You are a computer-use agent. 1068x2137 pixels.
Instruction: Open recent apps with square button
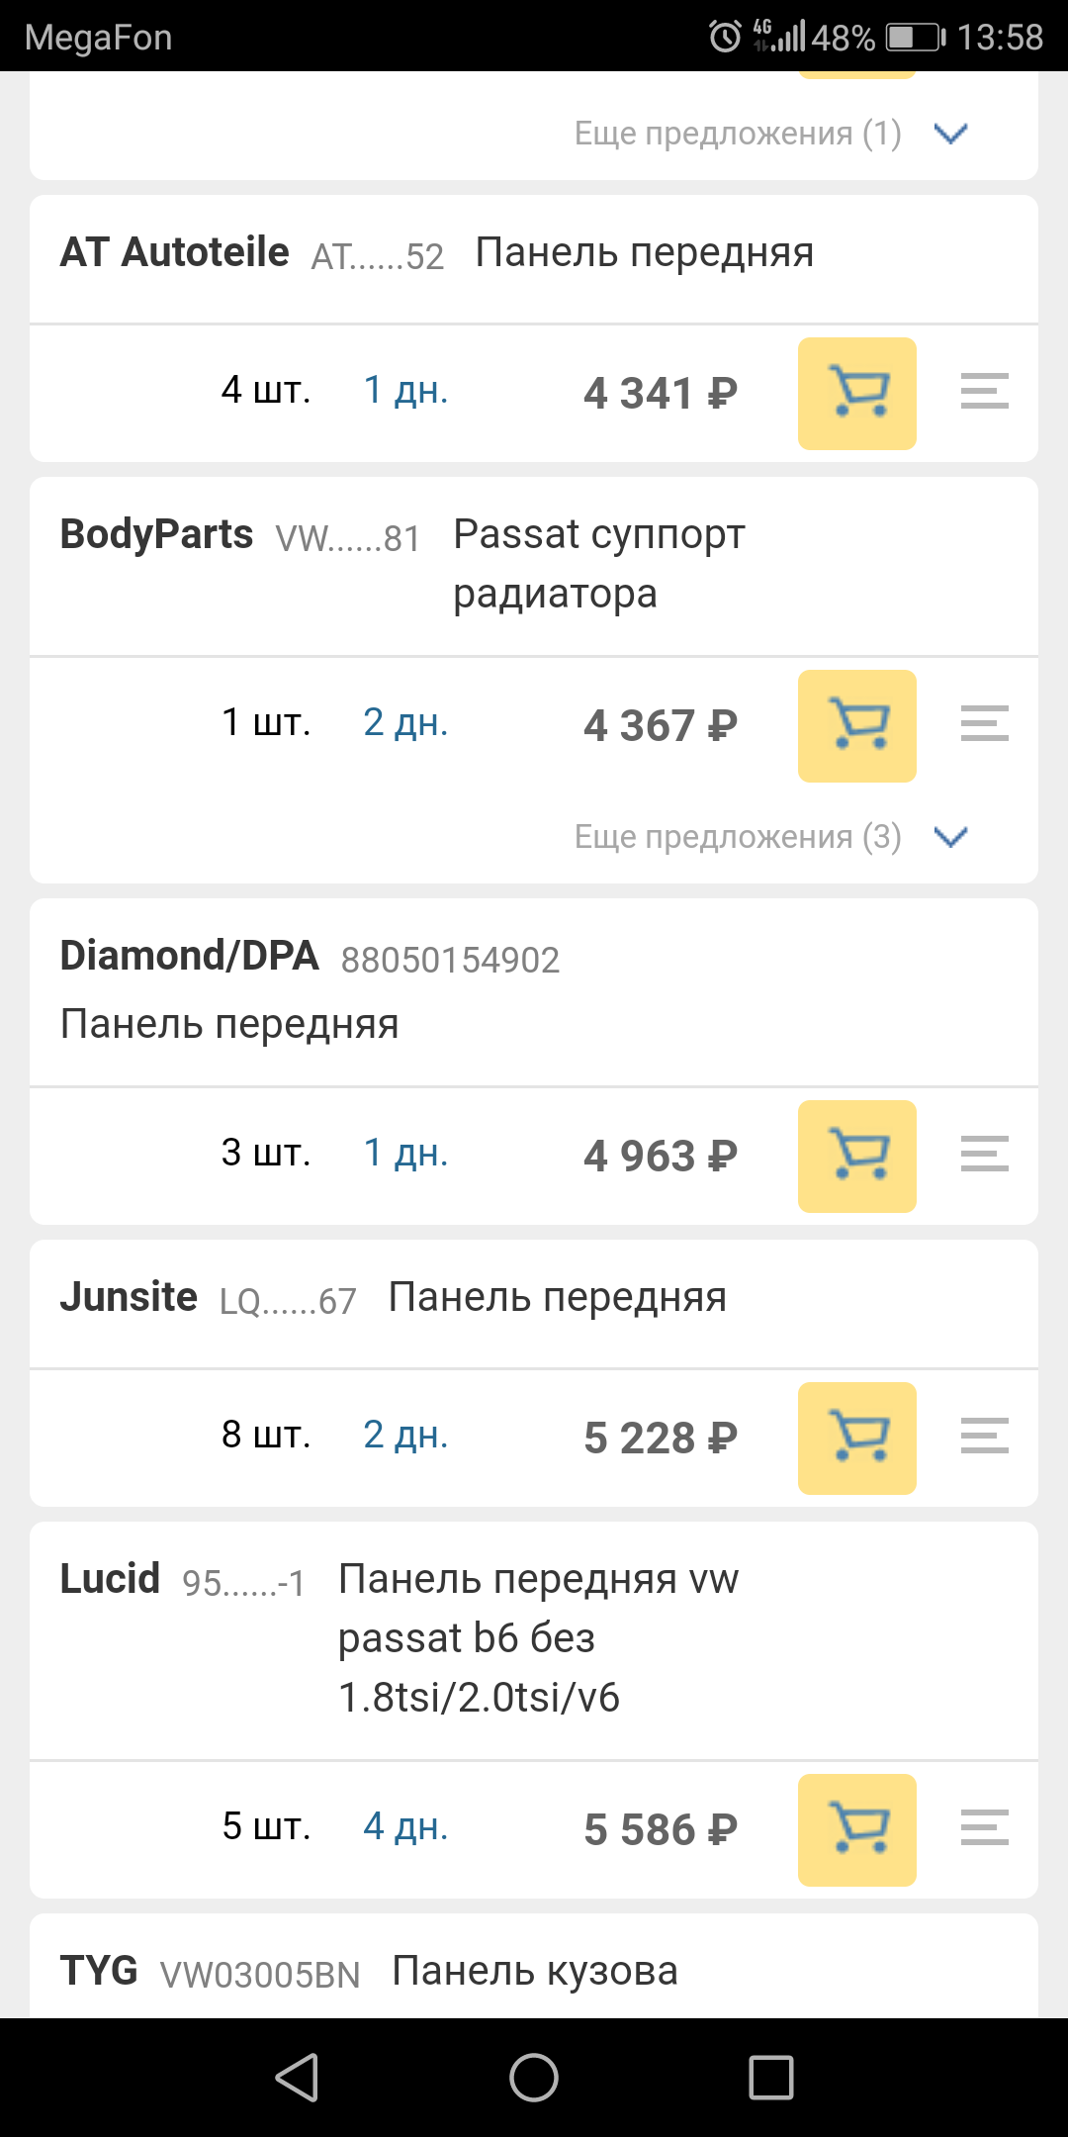tap(771, 2078)
